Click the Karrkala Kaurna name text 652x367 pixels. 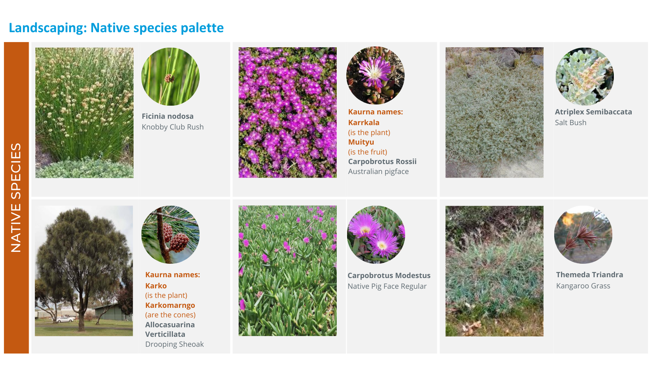pos(364,123)
